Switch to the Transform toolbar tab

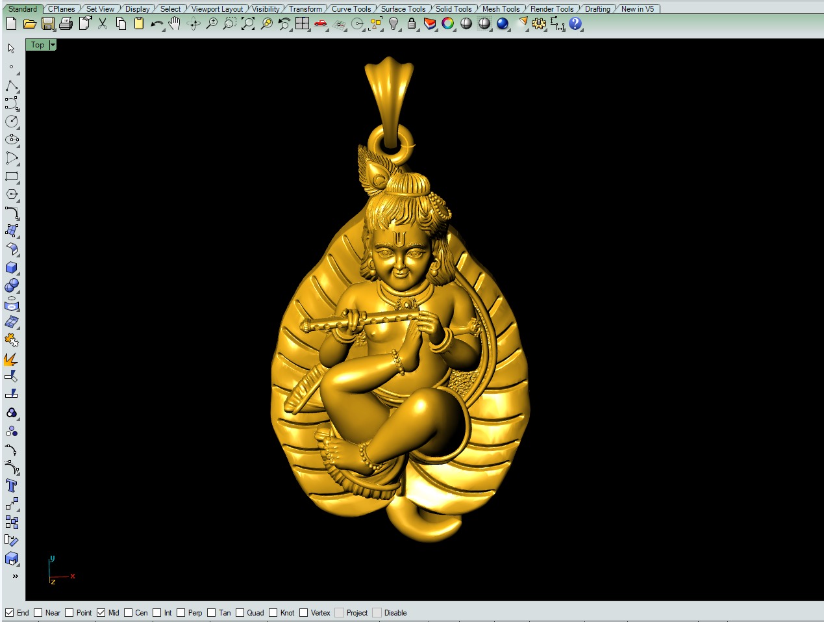click(305, 9)
